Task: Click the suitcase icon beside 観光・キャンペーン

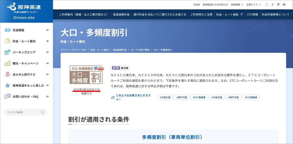Action: click(x=7, y=63)
